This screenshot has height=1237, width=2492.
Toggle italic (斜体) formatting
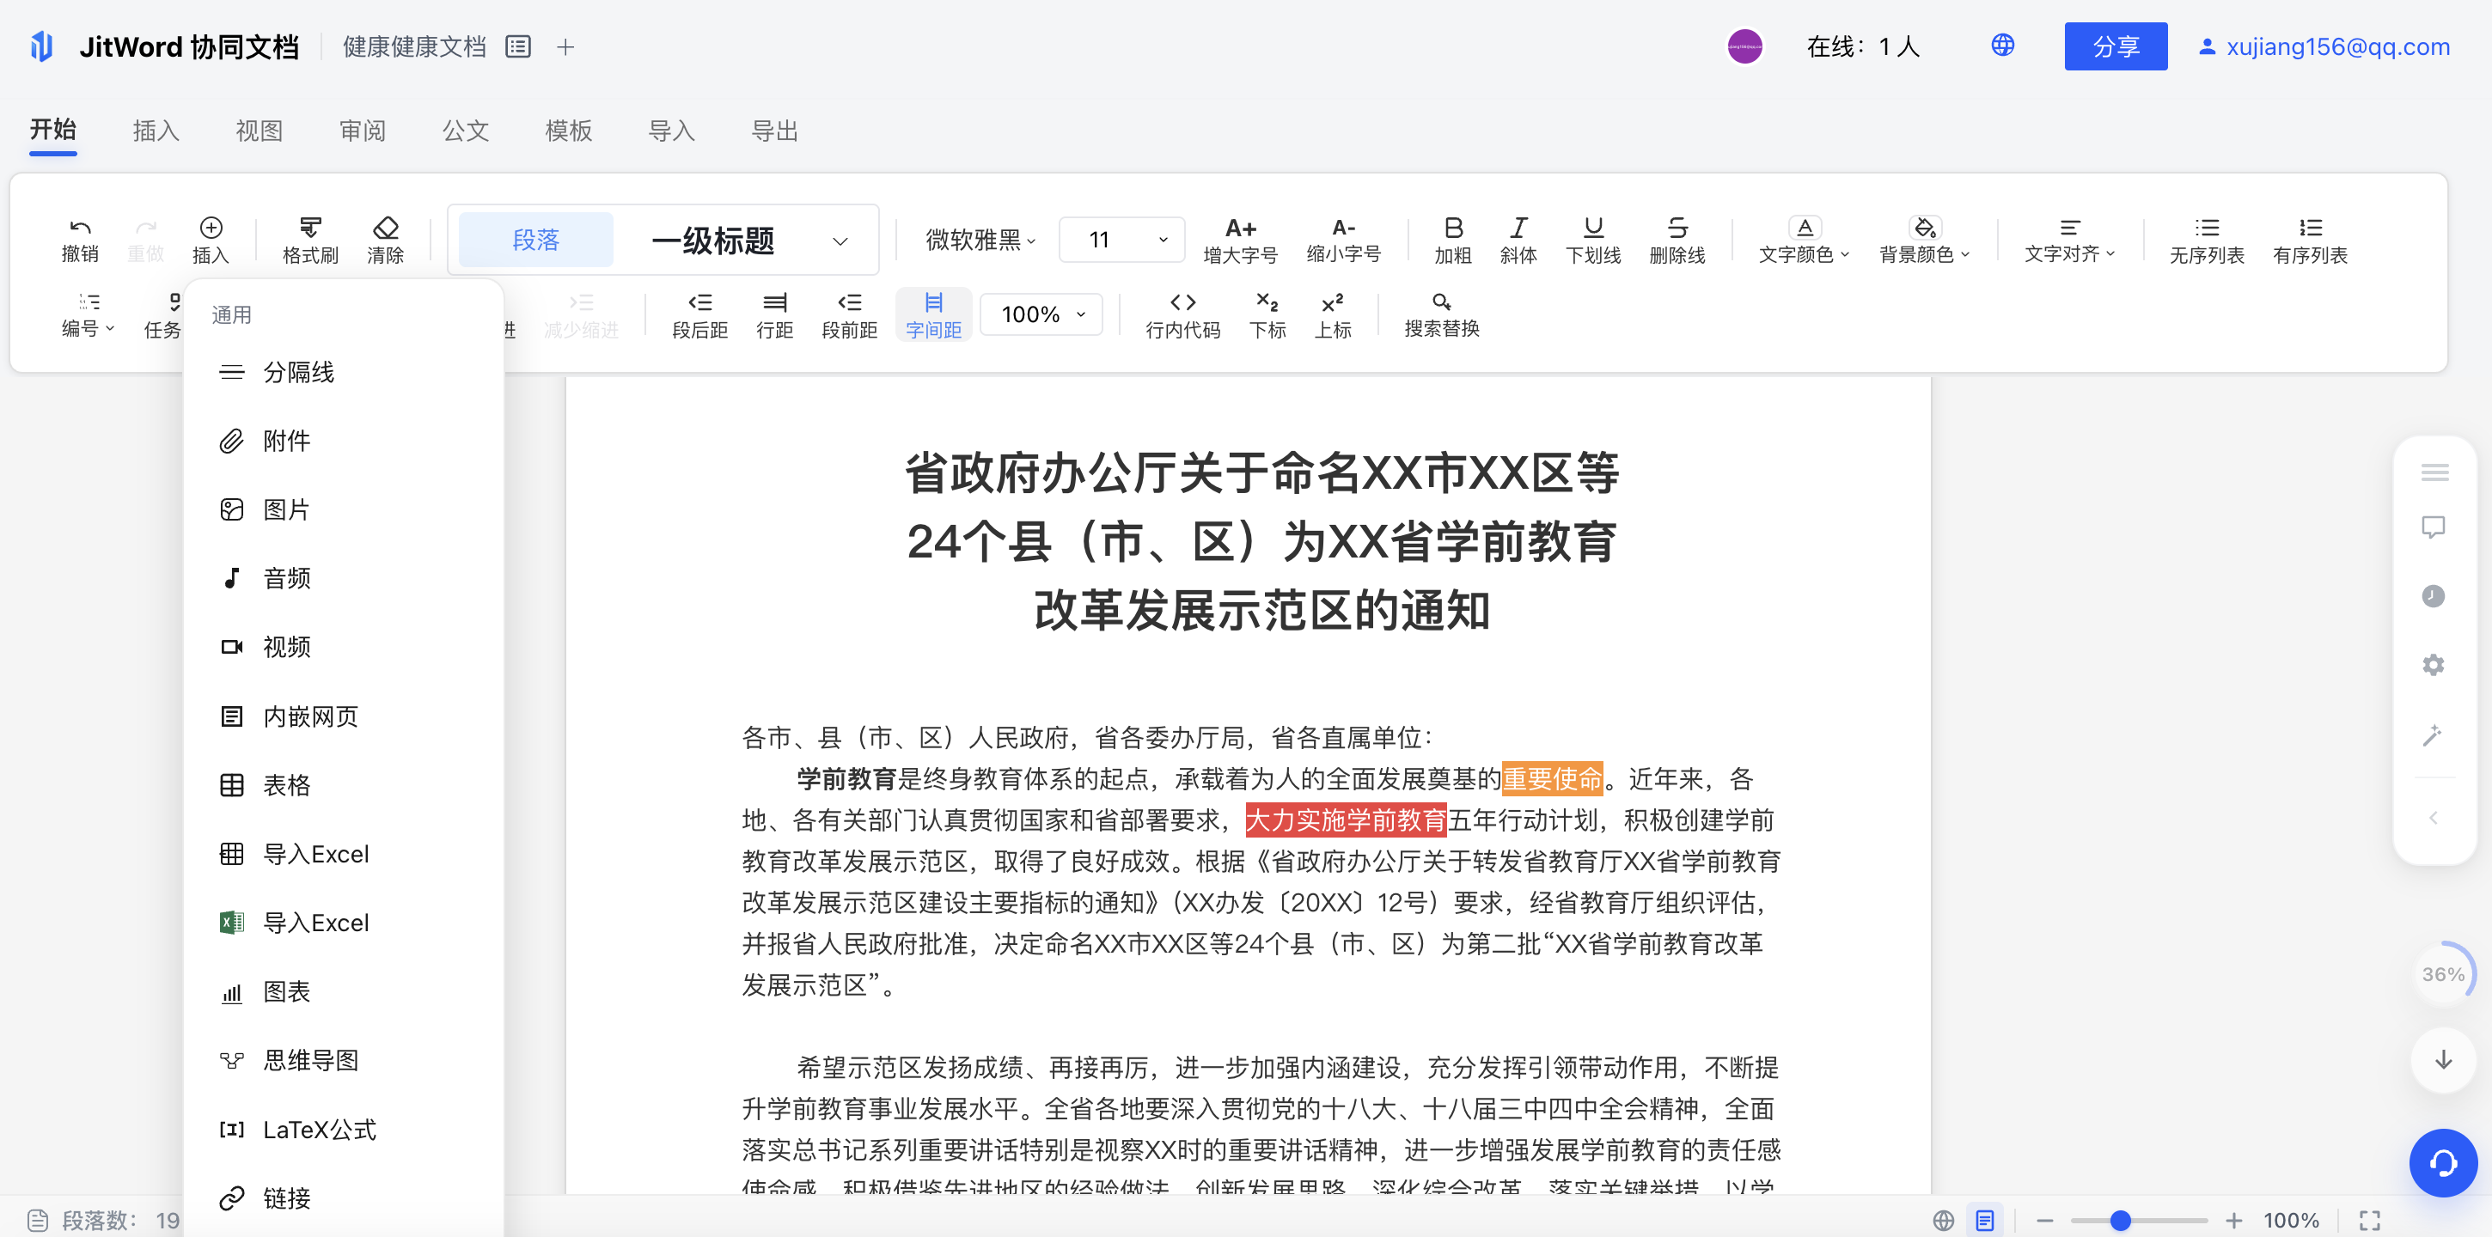pyautogui.click(x=1518, y=229)
